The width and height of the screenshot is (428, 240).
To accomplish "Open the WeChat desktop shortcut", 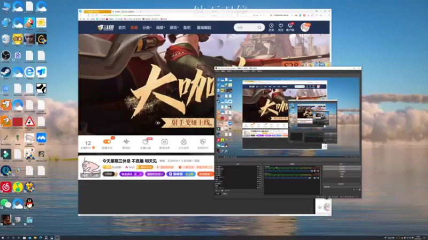I will click(x=6, y=203).
